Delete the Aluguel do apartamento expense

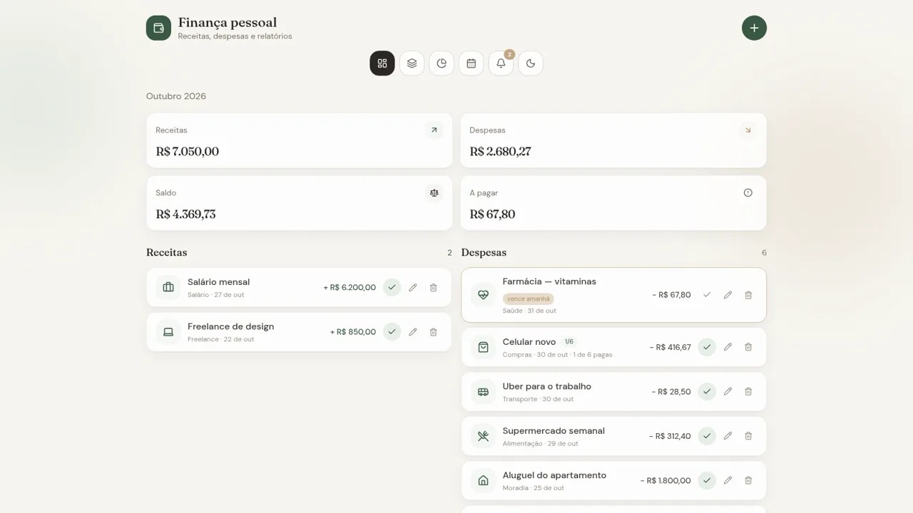click(748, 480)
